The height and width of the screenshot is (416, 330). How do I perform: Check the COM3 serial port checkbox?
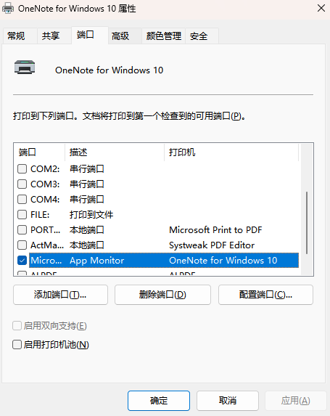tap(22, 184)
